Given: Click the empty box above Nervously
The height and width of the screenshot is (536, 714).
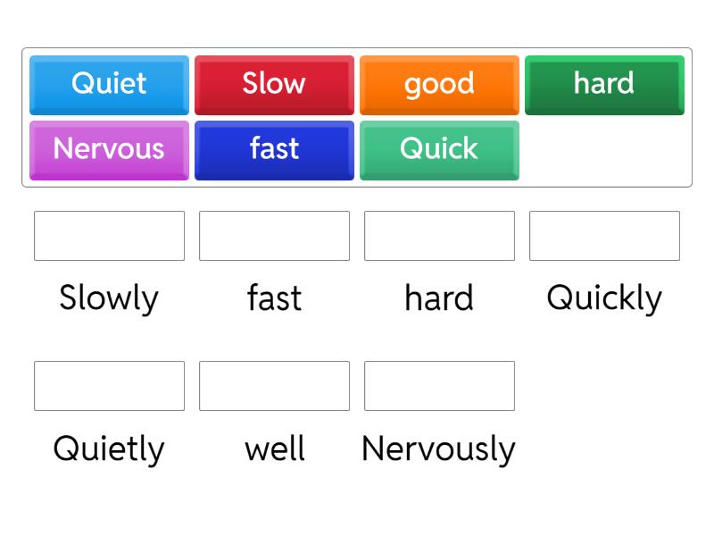Looking at the screenshot, I should click(439, 386).
